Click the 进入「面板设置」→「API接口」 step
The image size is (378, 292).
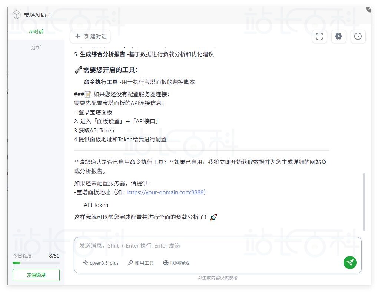[116, 121]
